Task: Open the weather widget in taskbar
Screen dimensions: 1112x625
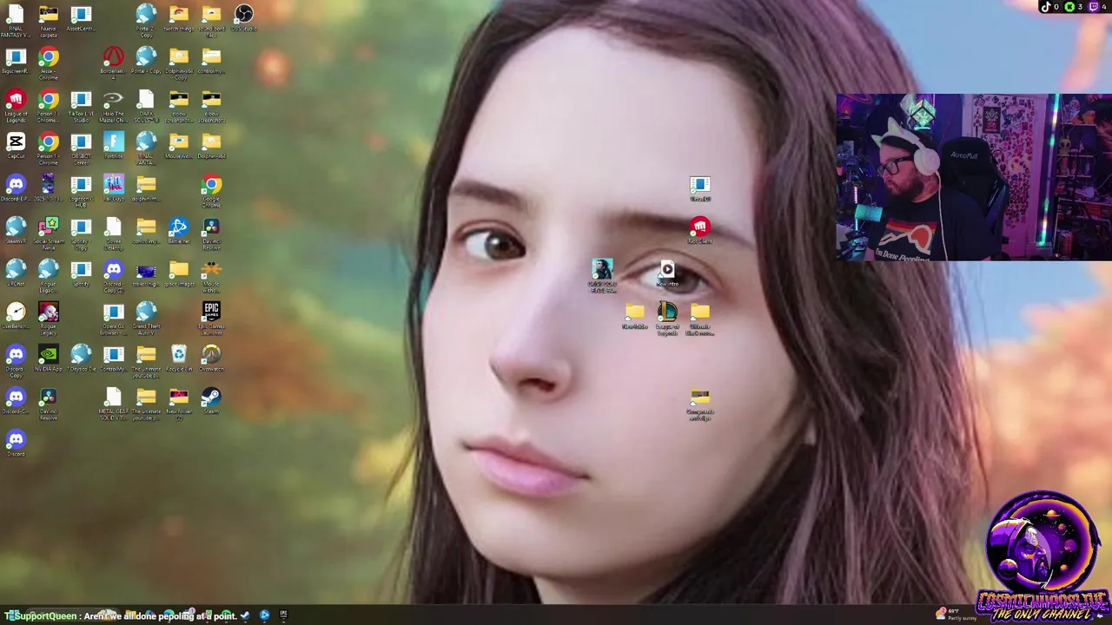Action: coord(956,614)
